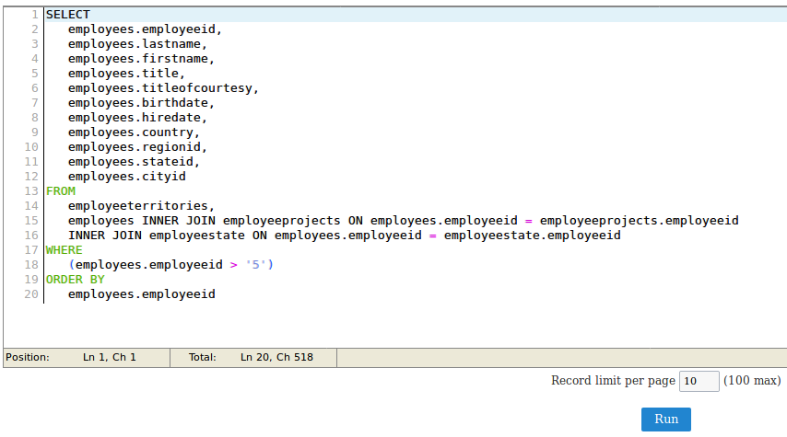This screenshot has width=787, height=437.
Task: Click employees.titleofcourtesy in the query
Action: point(163,88)
